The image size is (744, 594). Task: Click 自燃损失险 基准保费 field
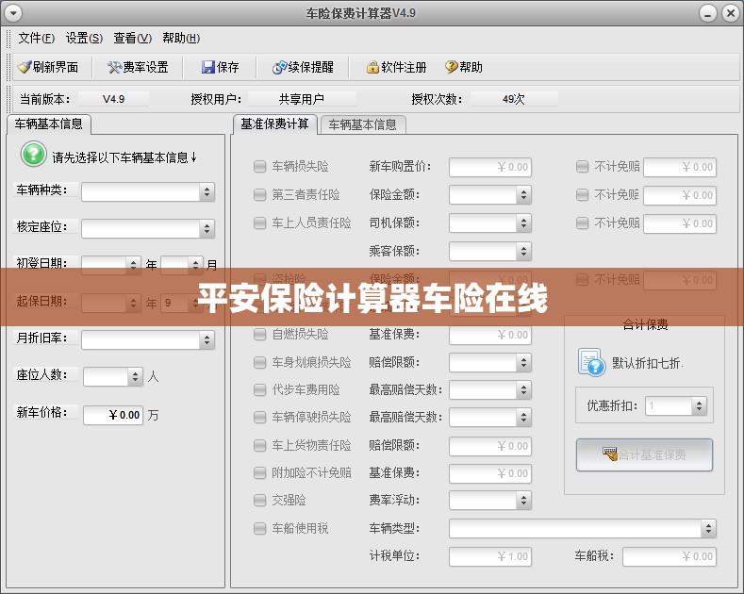(x=490, y=335)
